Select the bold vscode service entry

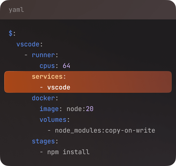click(x=59, y=87)
